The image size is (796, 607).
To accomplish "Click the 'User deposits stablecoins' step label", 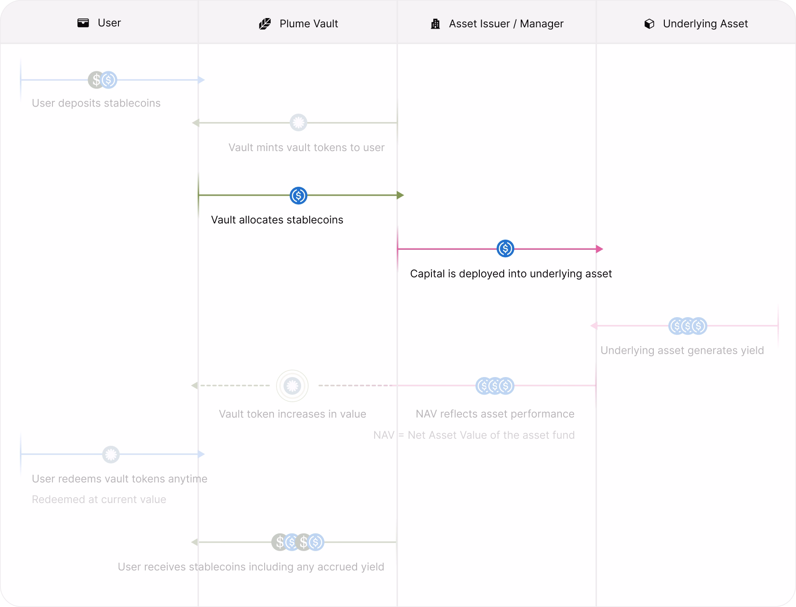I will [96, 103].
